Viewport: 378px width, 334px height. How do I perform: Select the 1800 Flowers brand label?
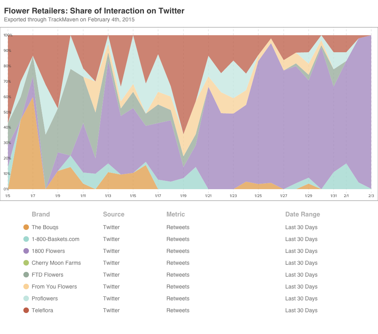pos(48,251)
